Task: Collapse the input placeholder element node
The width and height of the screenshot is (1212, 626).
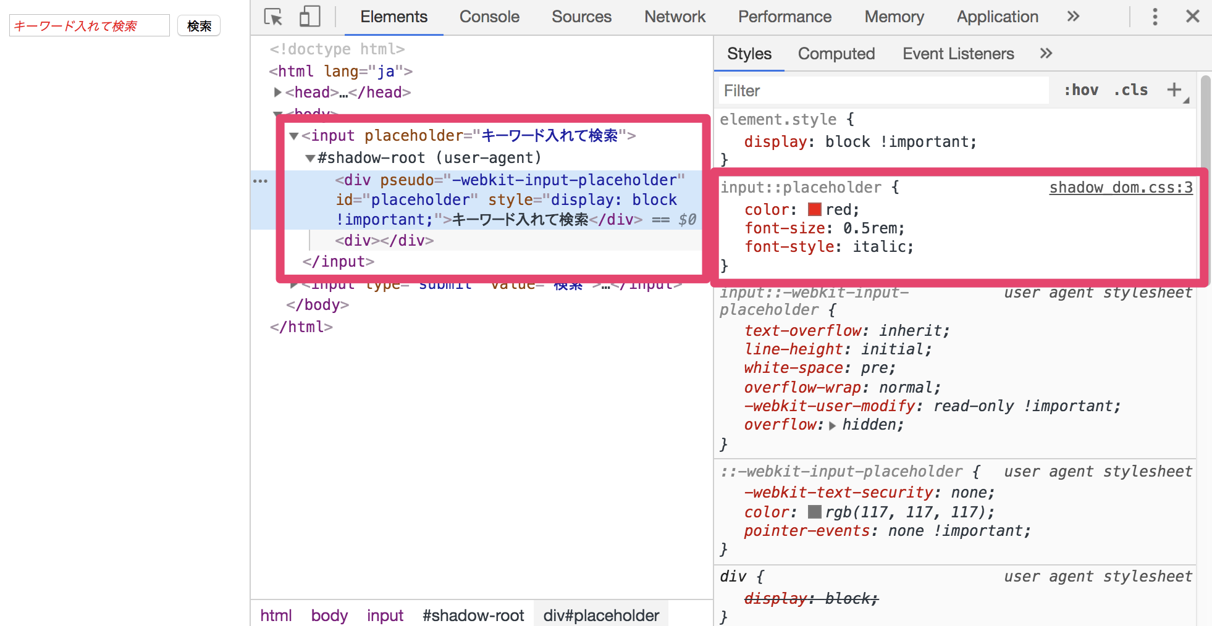Action: [294, 136]
